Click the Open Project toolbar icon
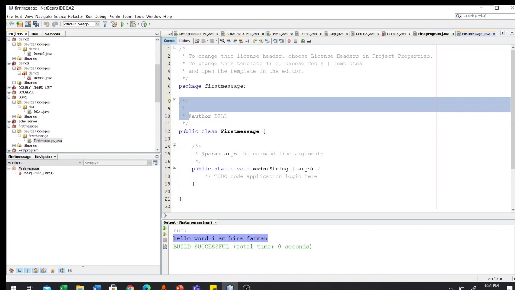The width and height of the screenshot is (515, 290). tap(28, 24)
